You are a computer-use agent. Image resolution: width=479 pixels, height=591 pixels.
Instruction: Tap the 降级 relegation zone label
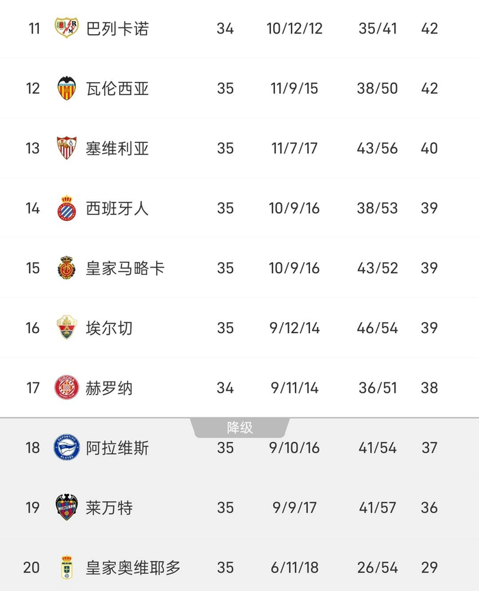click(240, 428)
